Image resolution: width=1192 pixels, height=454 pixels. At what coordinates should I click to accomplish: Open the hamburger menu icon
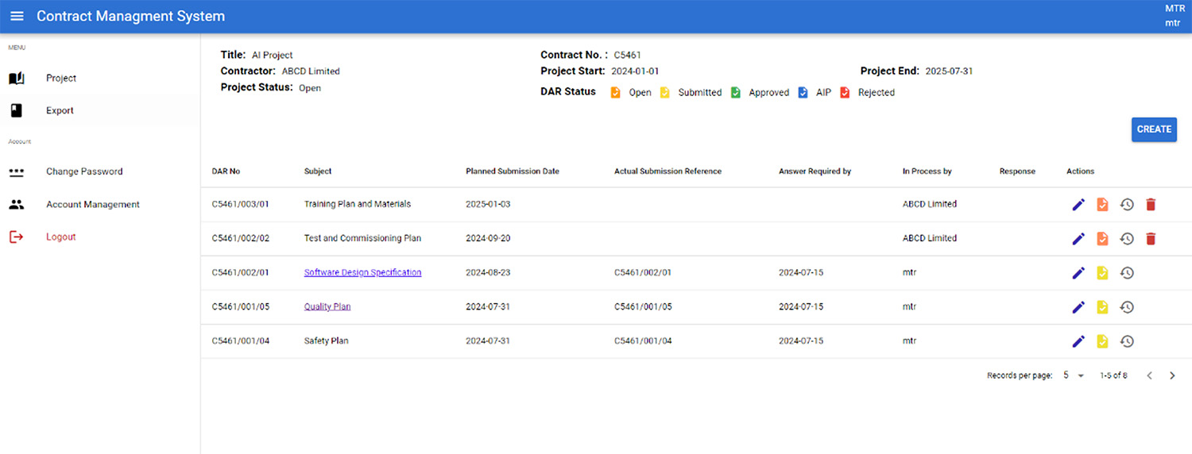pyautogui.click(x=17, y=17)
